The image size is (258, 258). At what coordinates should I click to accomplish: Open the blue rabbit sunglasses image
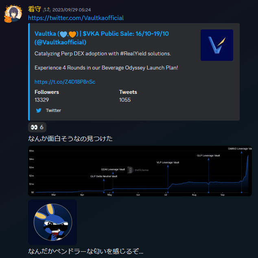pos(52,222)
